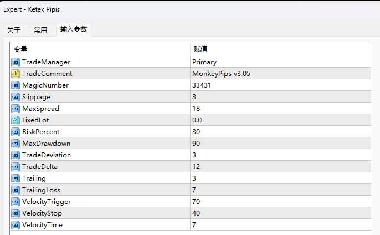Click the 赋值 column header
380x235 pixels.
[200, 50]
